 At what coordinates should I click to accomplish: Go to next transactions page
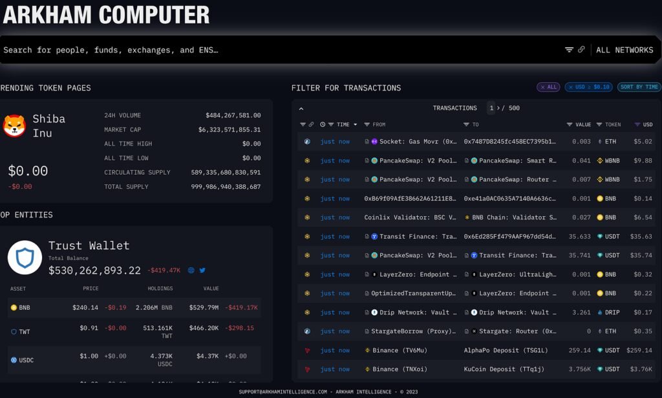click(498, 108)
